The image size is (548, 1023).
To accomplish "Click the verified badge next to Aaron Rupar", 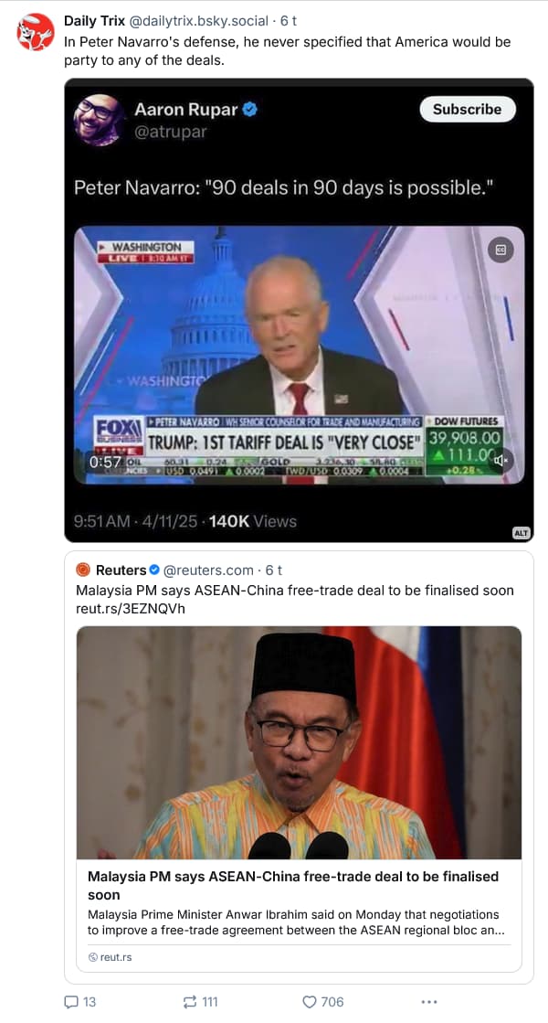I will [250, 110].
